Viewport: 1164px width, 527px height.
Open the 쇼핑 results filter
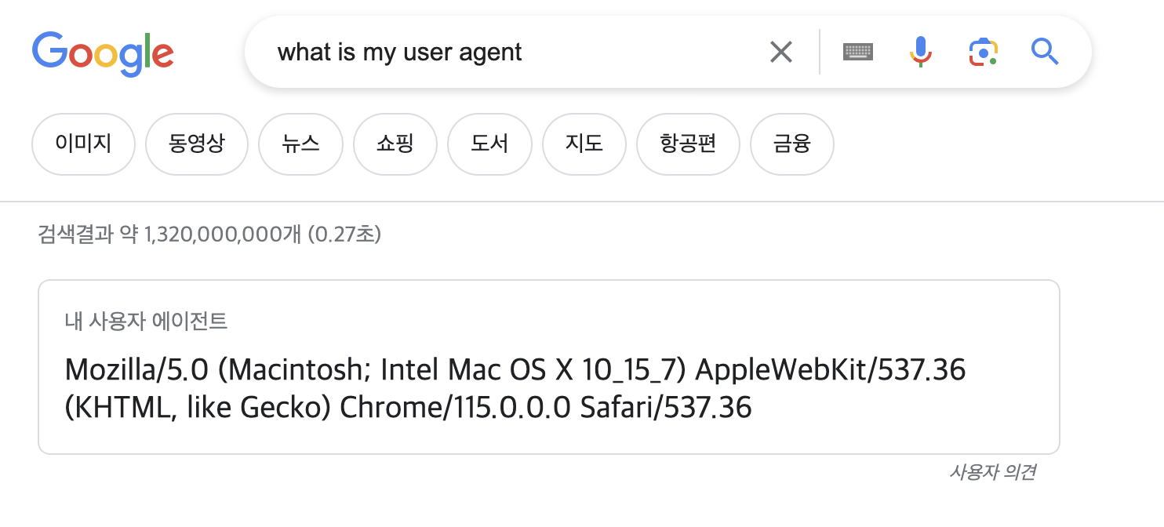click(x=395, y=144)
